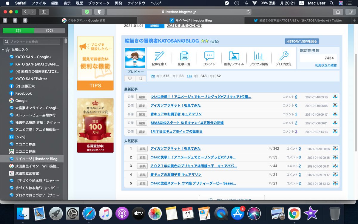Open the 開発 menu

118,3
